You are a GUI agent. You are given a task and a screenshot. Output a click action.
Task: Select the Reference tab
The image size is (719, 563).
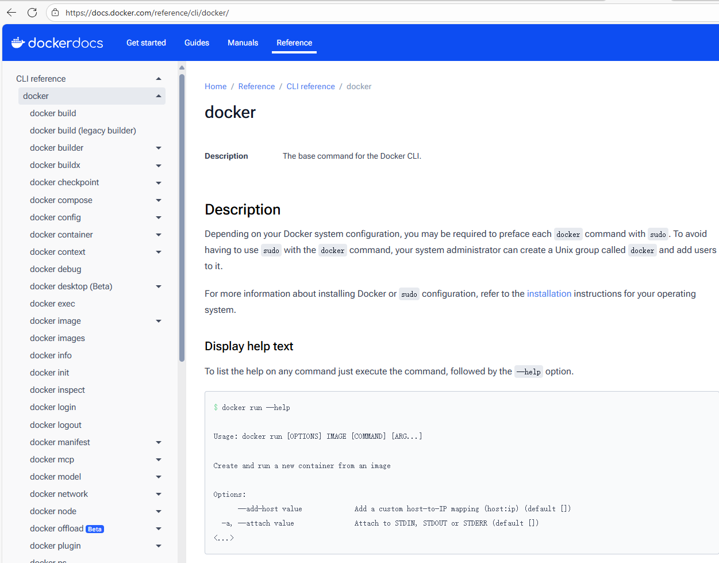(294, 43)
